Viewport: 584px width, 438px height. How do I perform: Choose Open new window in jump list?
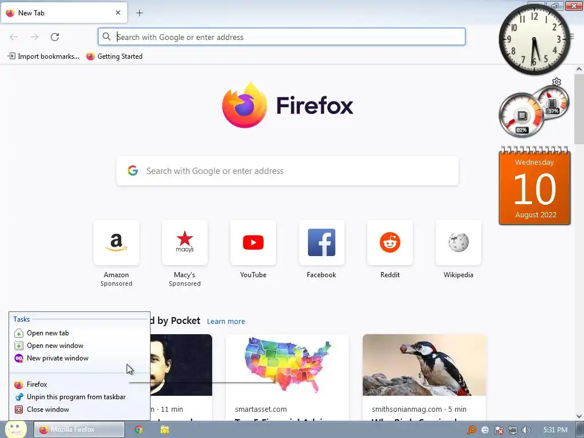[x=79, y=346]
